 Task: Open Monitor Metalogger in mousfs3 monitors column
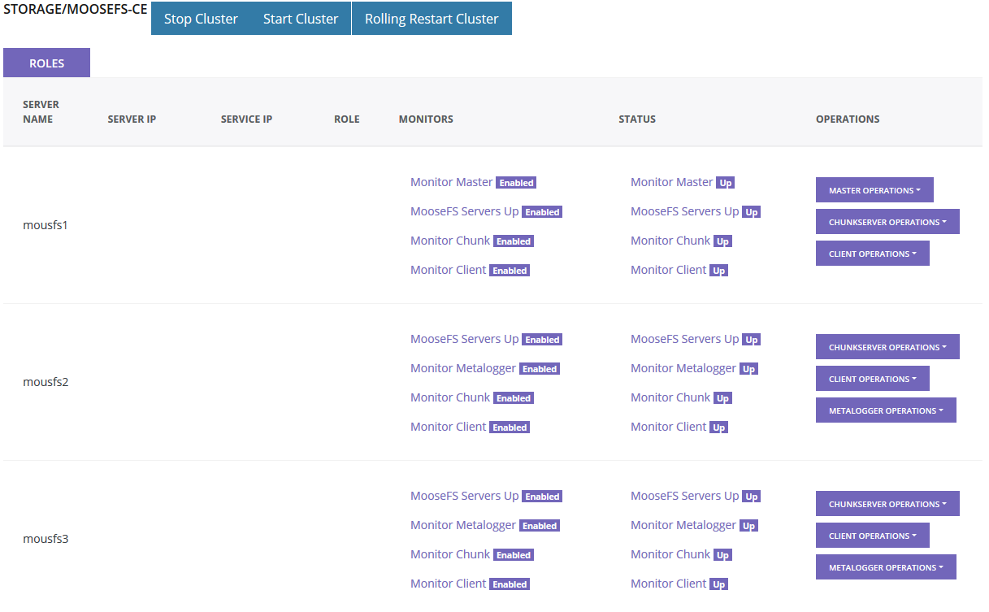point(463,525)
